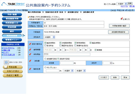Open the センター link
Viewport: 135px width, 101px height.
pyautogui.click(x=6, y=53)
